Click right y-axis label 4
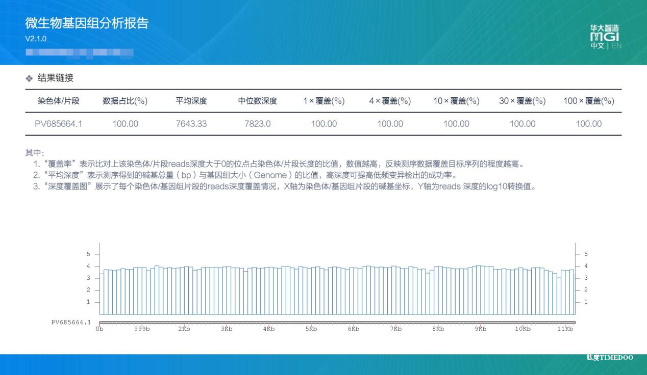The height and width of the screenshot is (375, 647). pos(586,266)
